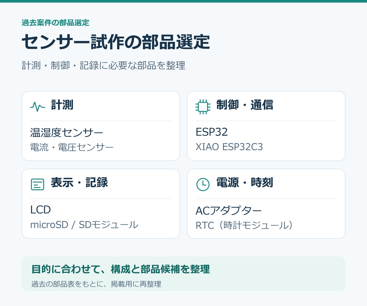
Task: Click the subtitle 計測・制御・記録に必要な部品を整理
Action: 103,65
